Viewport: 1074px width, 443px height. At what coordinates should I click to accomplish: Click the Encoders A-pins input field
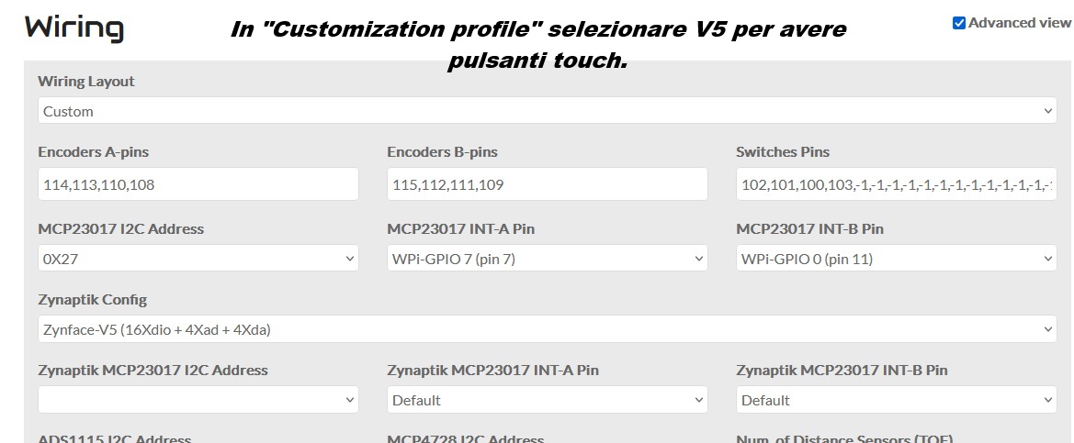point(198,184)
